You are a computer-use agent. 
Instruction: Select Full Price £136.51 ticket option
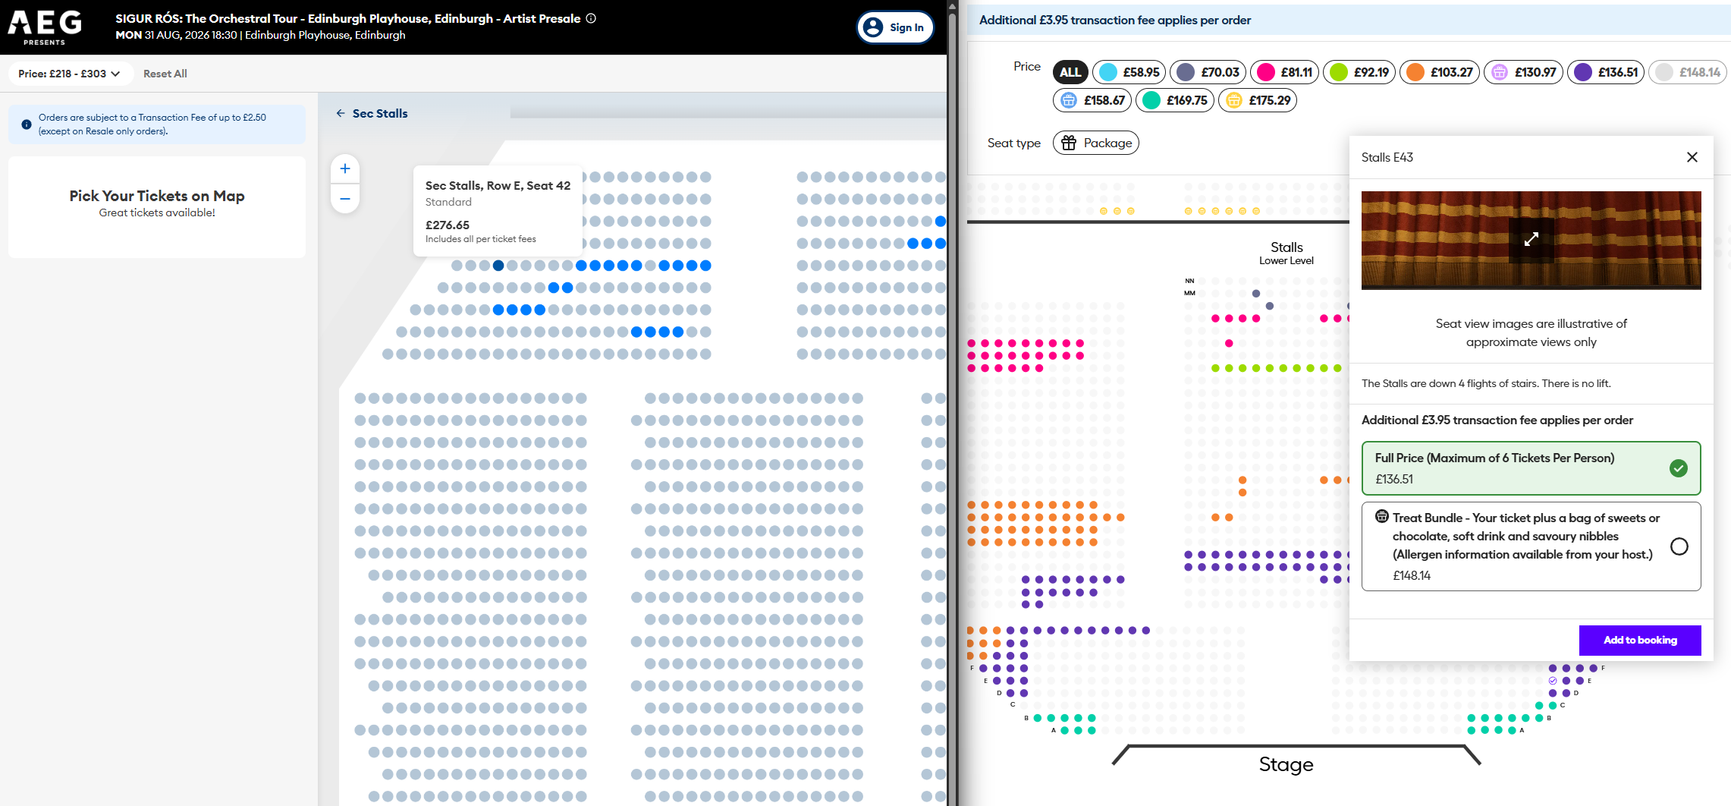(1532, 468)
